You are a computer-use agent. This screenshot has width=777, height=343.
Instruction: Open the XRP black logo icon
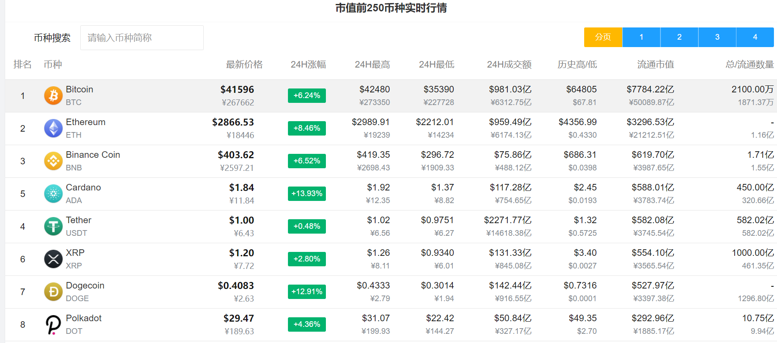(x=53, y=259)
